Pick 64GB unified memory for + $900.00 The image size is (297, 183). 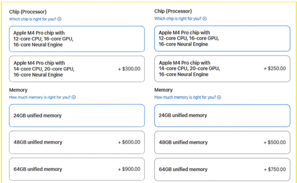click(77, 169)
